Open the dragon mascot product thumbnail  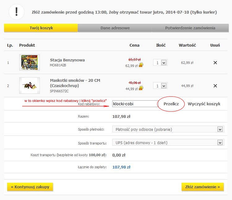click(x=29, y=85)
